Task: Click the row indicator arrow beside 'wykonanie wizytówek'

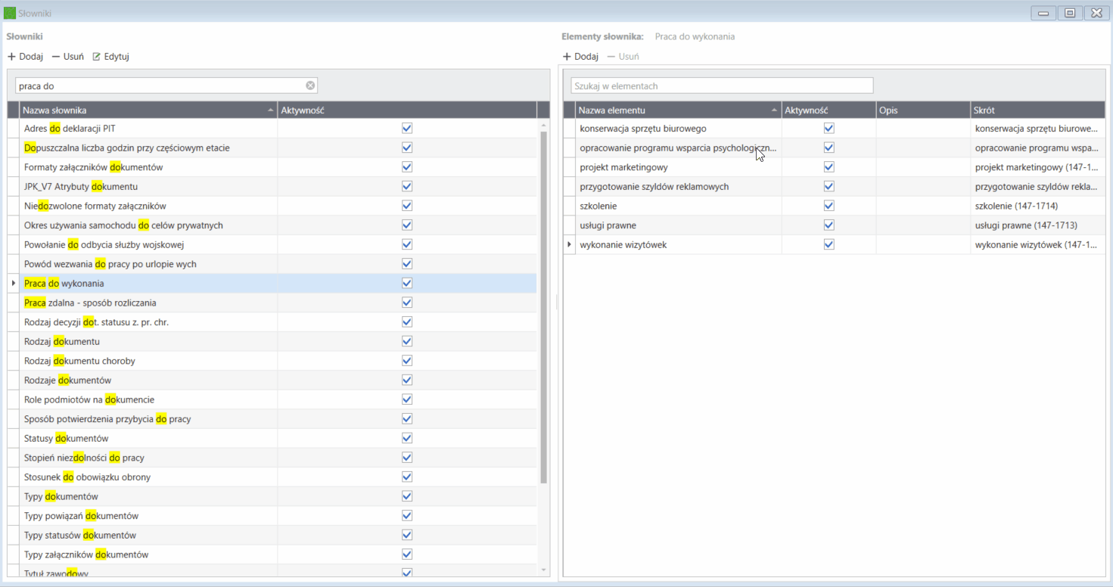Action: click(569, 244)
